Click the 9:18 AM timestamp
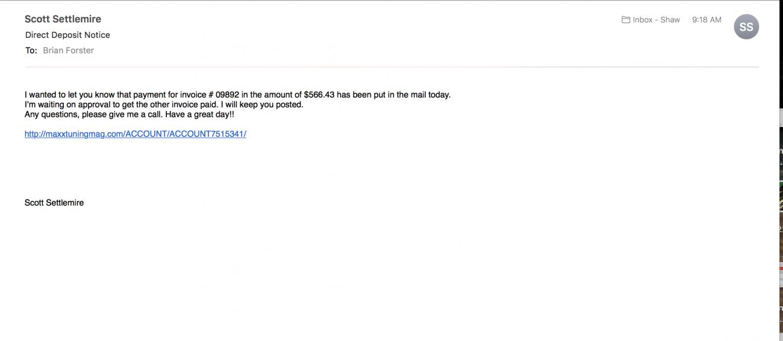The width and height of the screenshot is (783, 341). click(707, 20)
